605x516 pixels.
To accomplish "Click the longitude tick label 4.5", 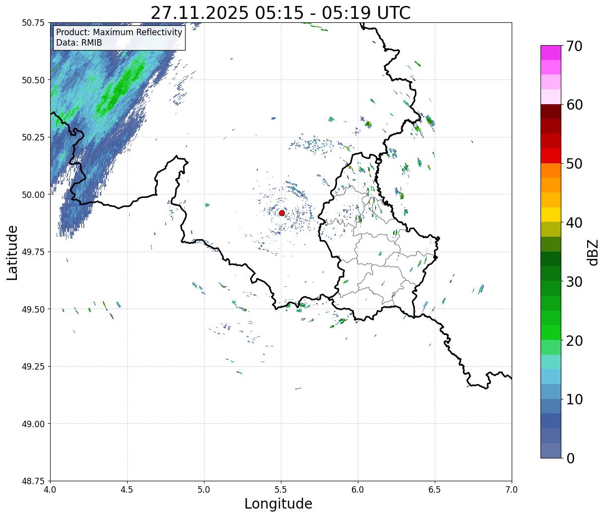I will (127, 490).
